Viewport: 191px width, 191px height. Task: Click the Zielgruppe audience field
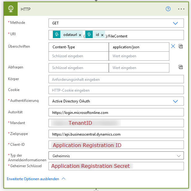[x=116, y=134]
